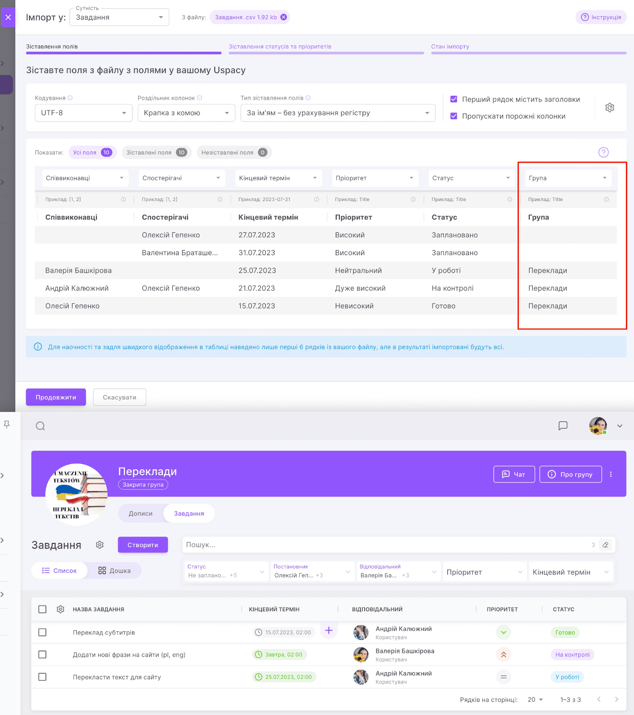
Task: Click the plus icon on Переклад субтитрів row
Action: [329, 631]
